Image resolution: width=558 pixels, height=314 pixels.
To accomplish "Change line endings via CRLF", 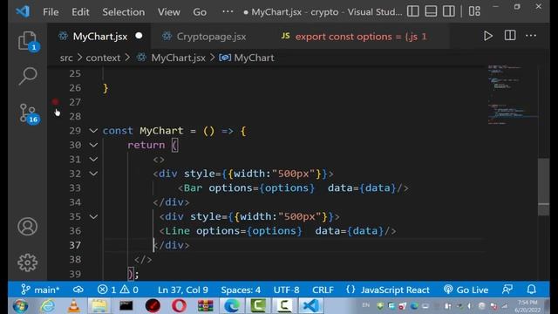I will [x=323, y=290].
